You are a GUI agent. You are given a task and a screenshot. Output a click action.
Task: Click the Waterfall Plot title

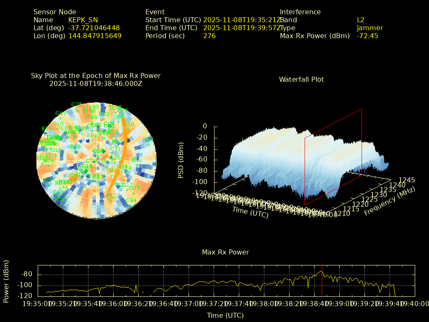[x=301, y=79]
